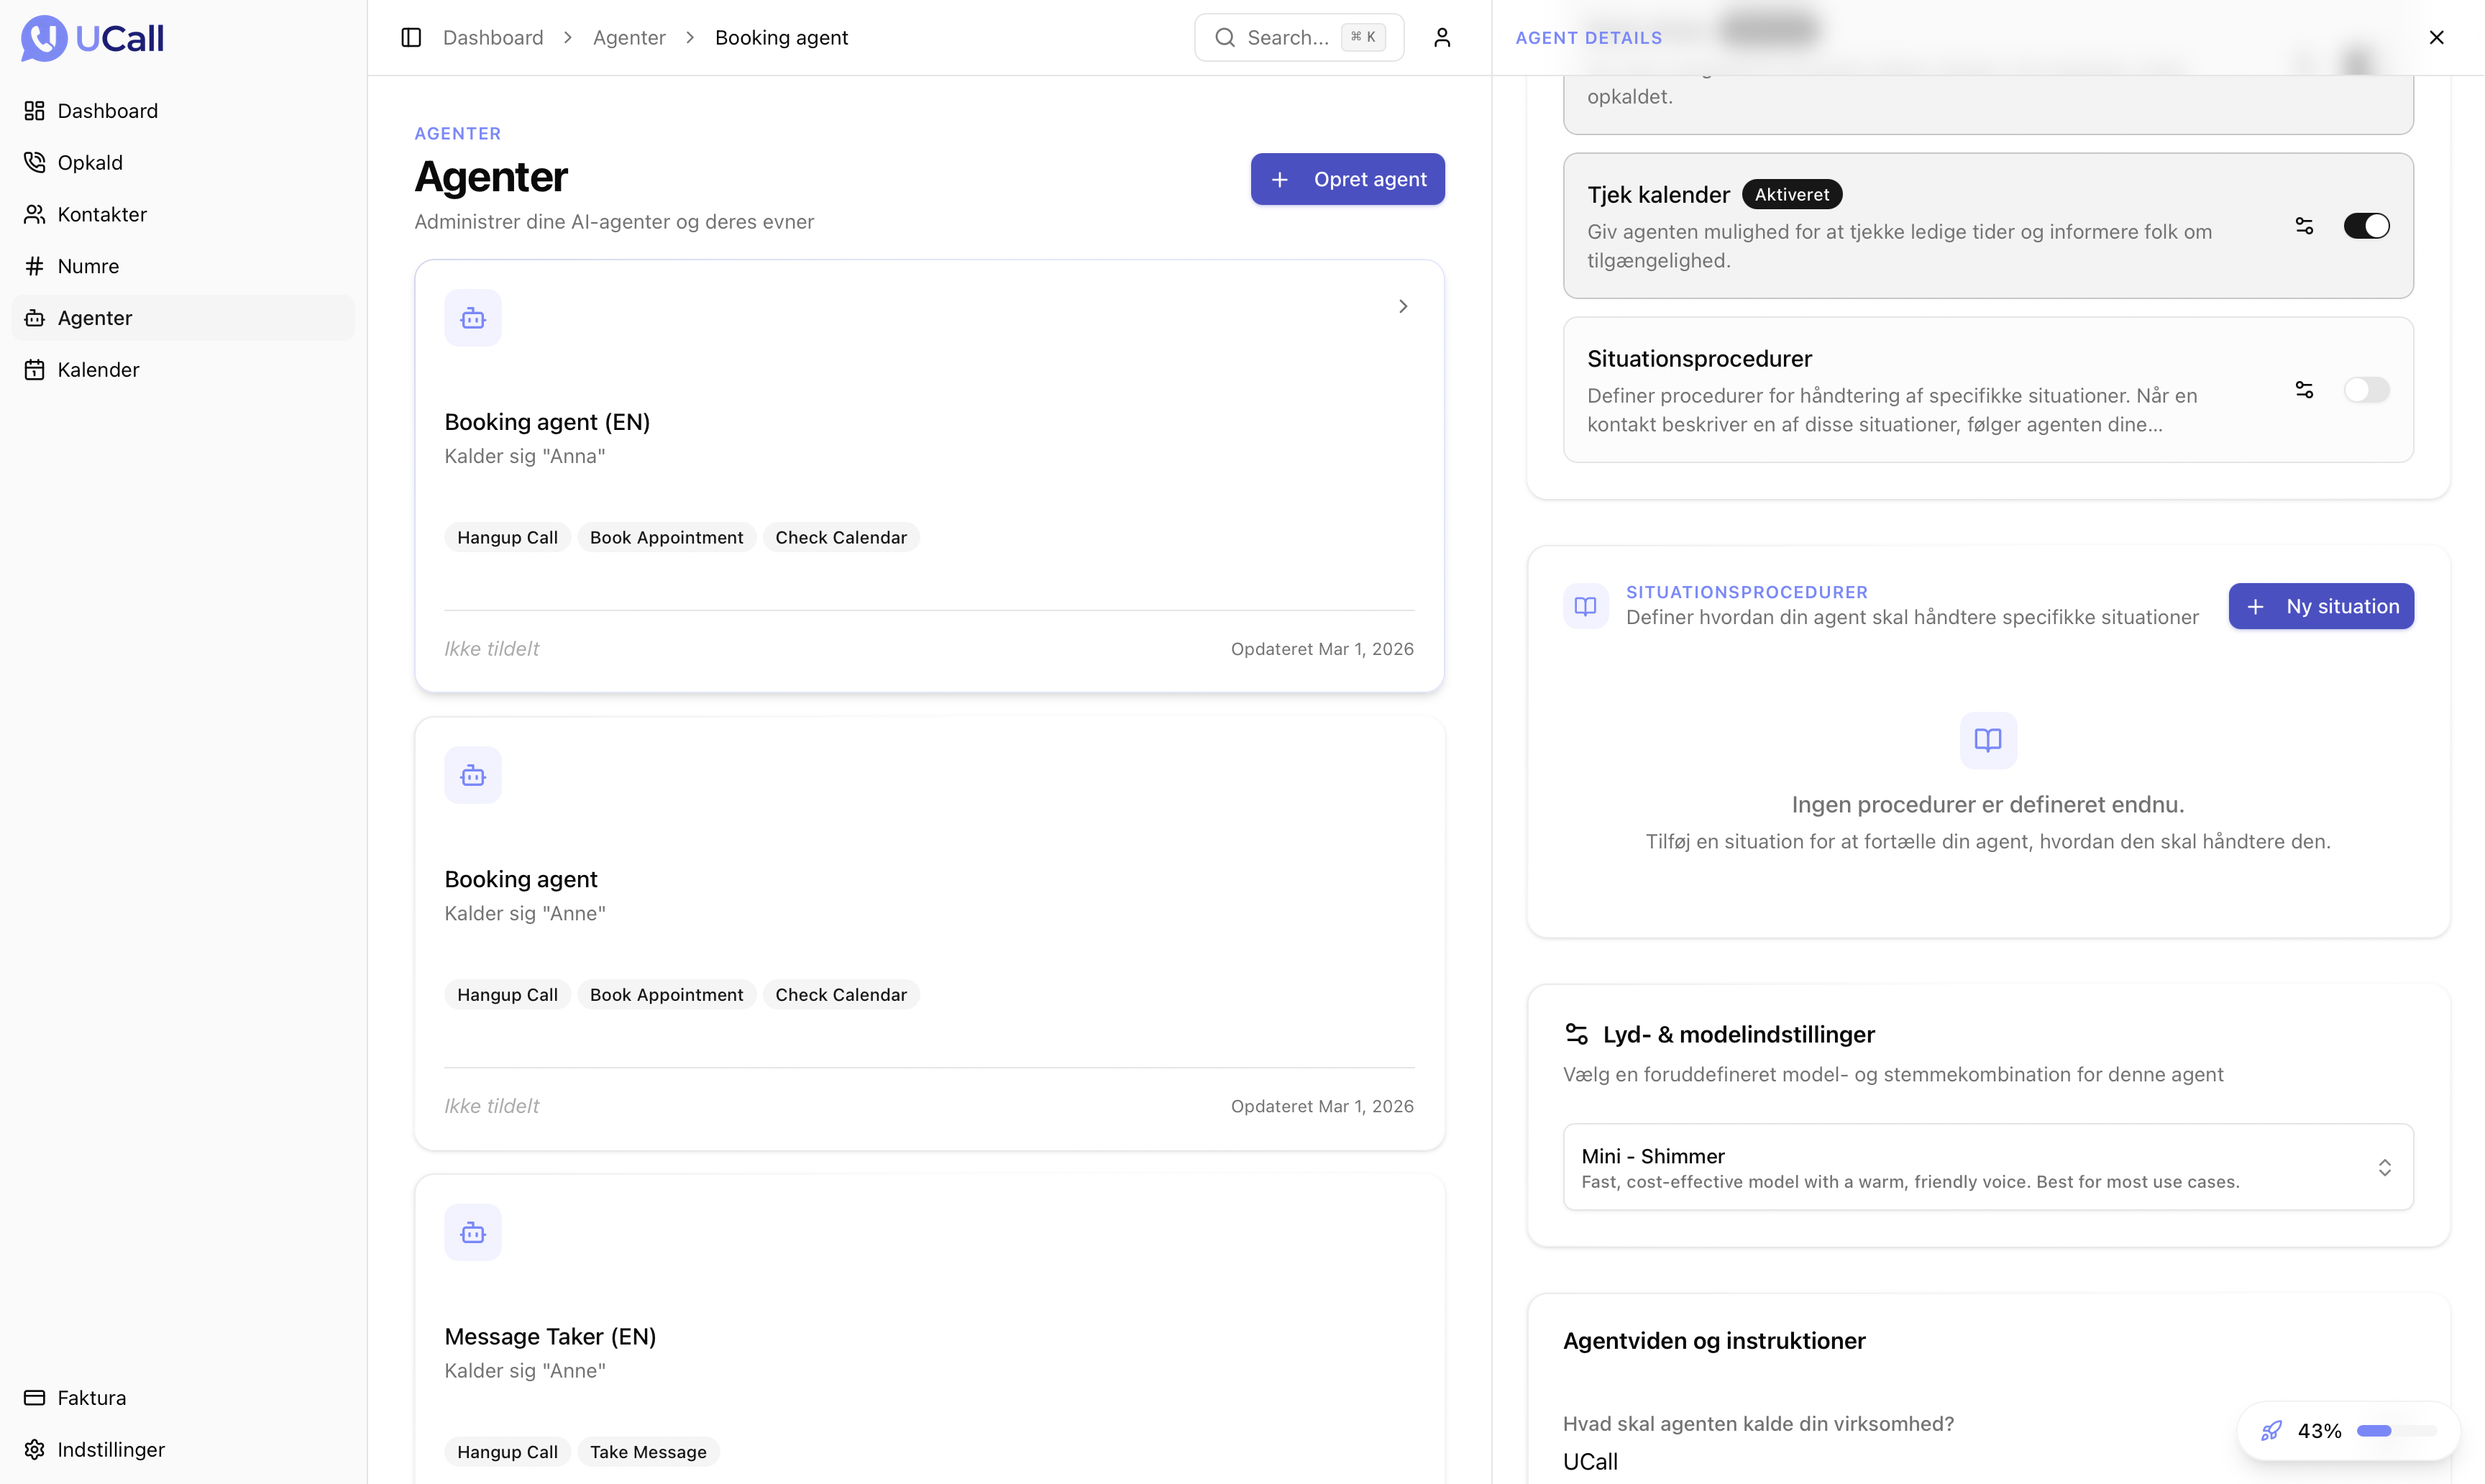Click the Opret agent button

click(x=1347, y=179)
